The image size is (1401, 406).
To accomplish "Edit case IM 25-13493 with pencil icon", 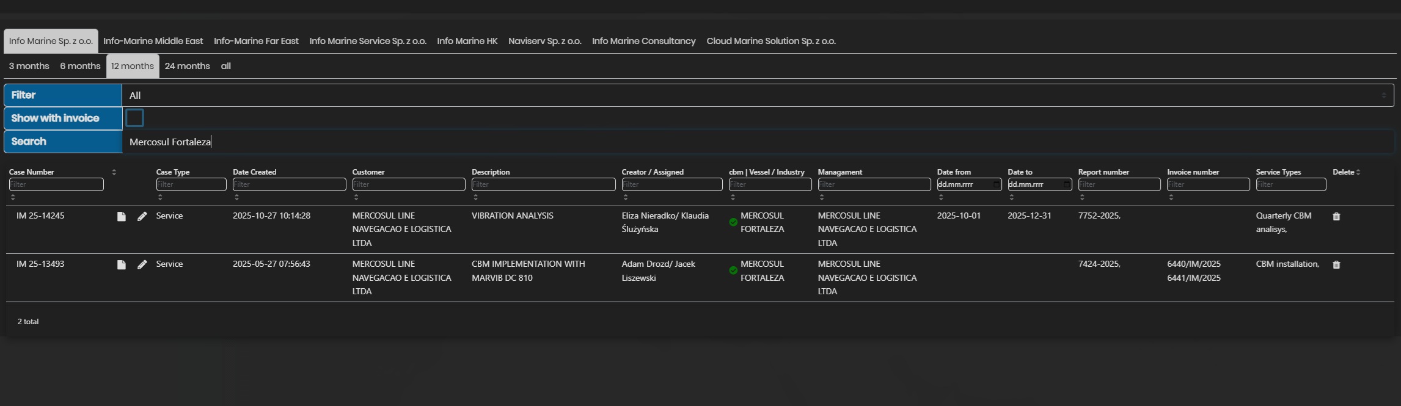I will 142,265.
